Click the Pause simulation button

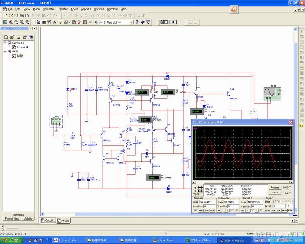[173, 22]
